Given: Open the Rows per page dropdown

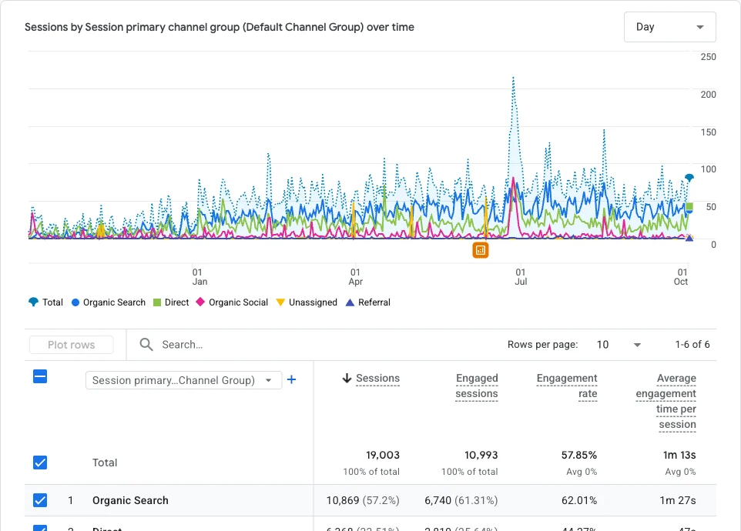Looking at the screenshot, I should click(x=618, y=345).
